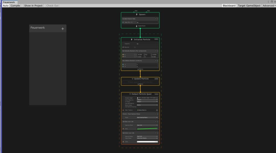This screenshot has height=153, width=276.
Task: Click the Stop input port on Spawn
Action: tap(147, 12)
